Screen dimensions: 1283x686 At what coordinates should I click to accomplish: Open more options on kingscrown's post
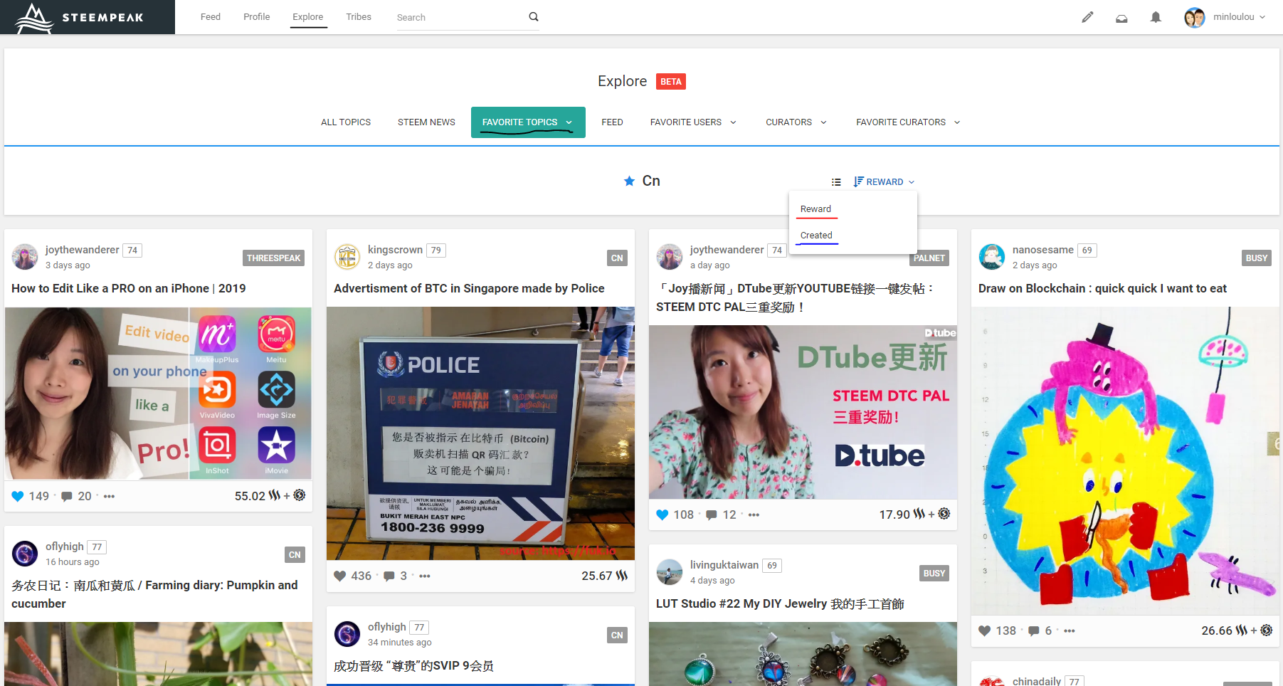click(425, 576)
